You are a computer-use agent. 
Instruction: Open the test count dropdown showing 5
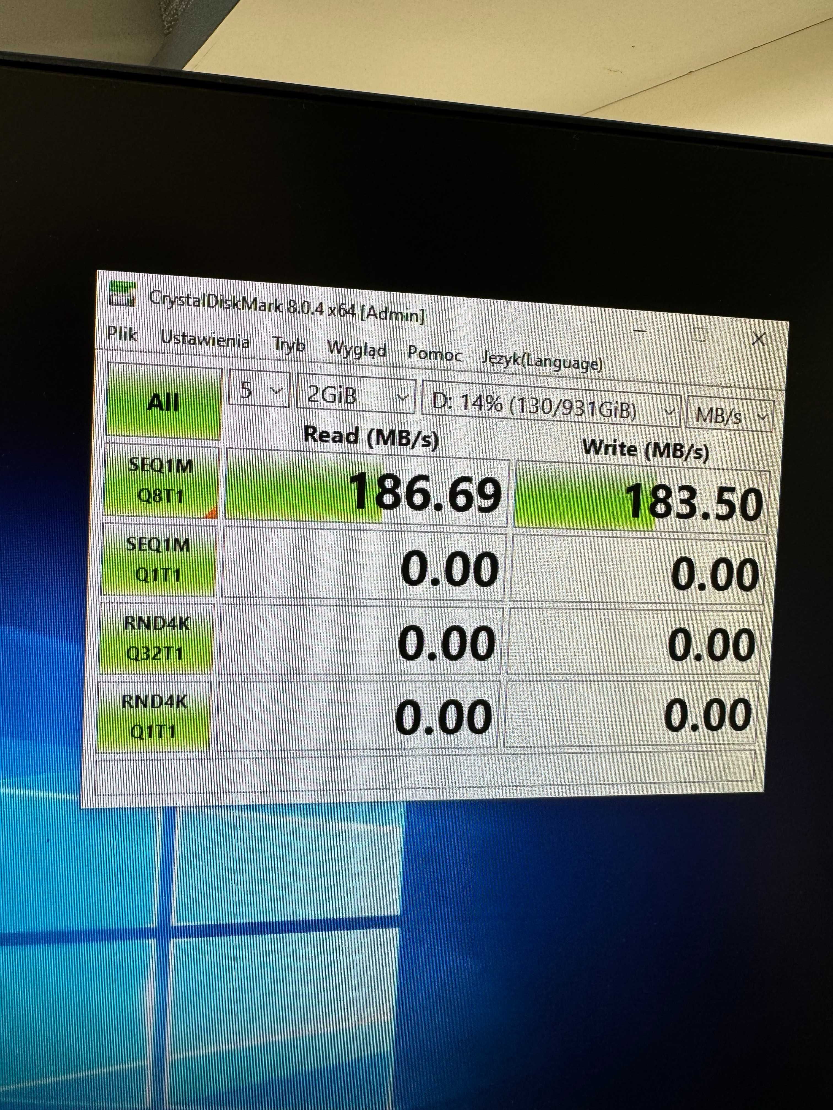[259, 389]
